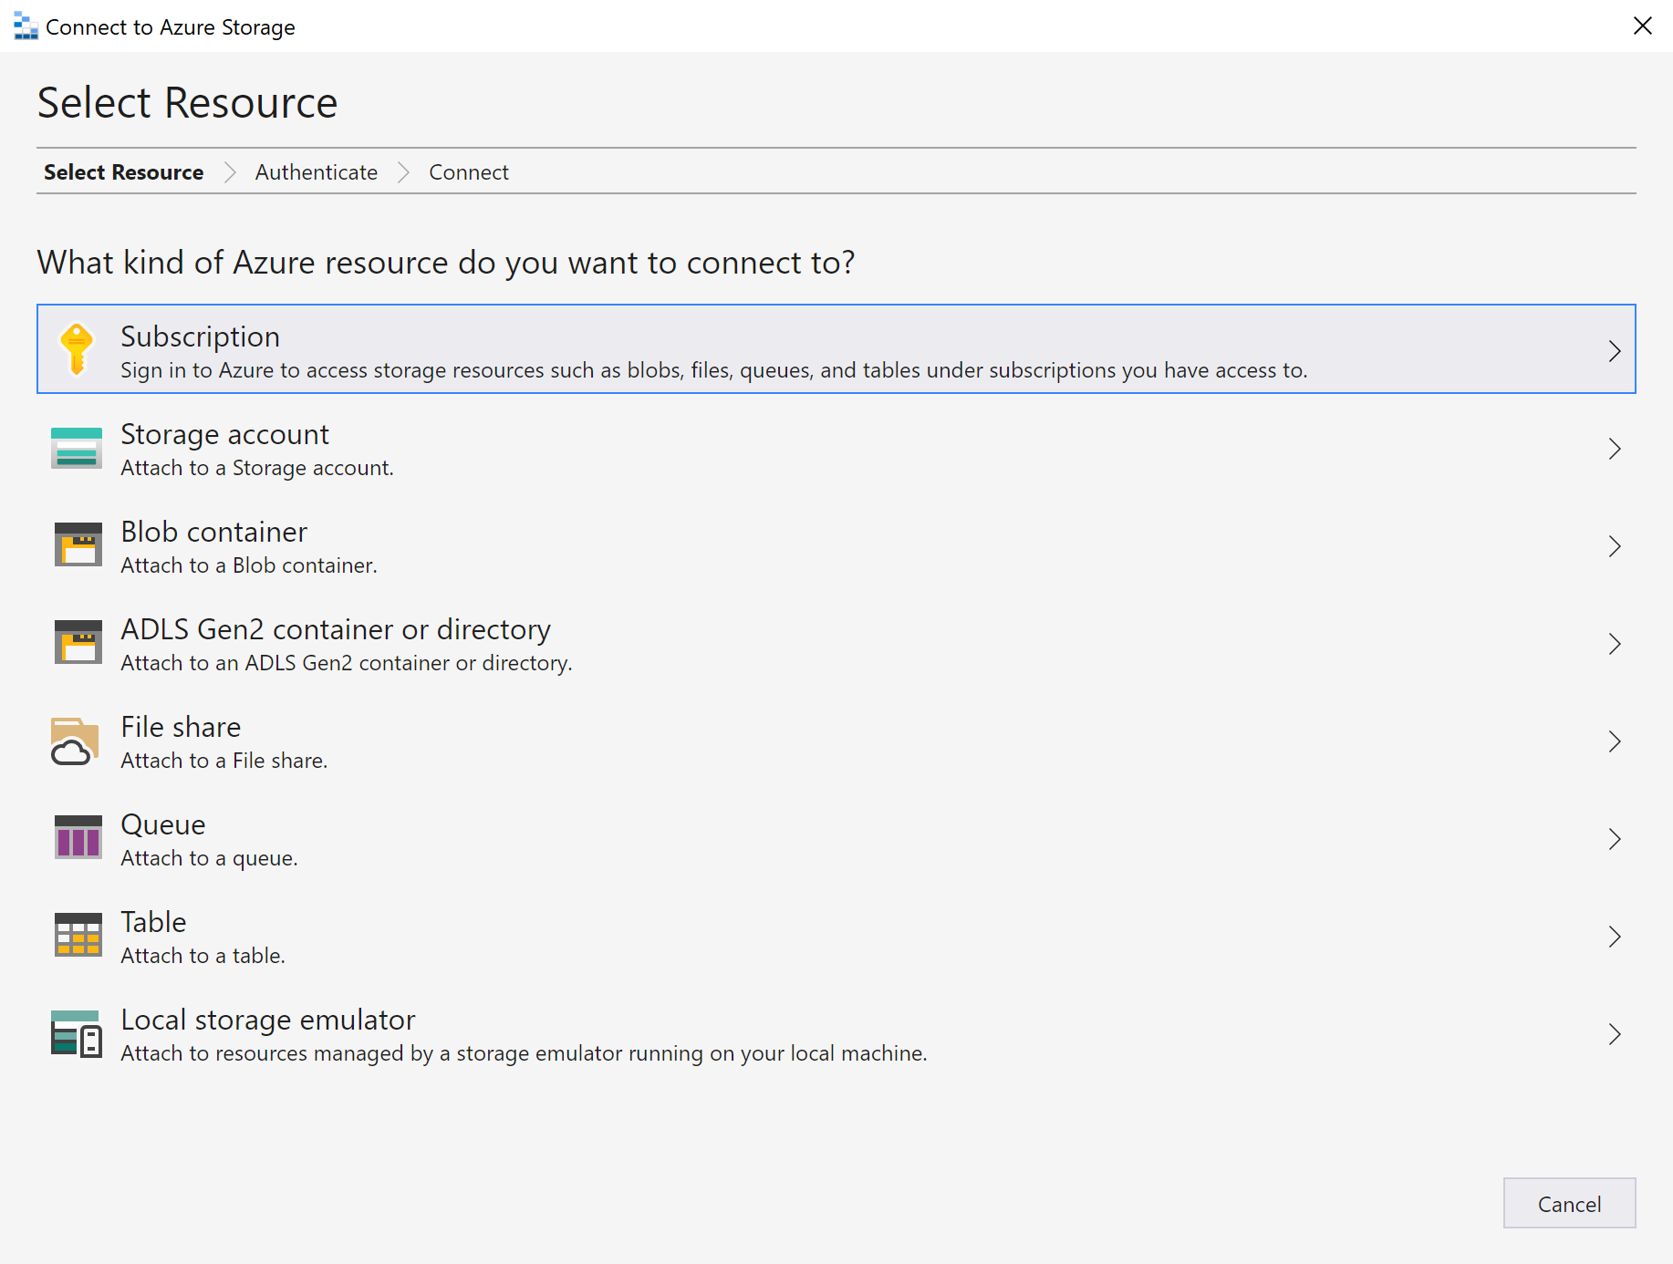Go to the Connect step
The height and width of the screenshot is (1264, 1673).
[468, 171]
